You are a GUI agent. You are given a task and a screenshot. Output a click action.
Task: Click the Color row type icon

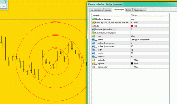click(x=93, y=26)
